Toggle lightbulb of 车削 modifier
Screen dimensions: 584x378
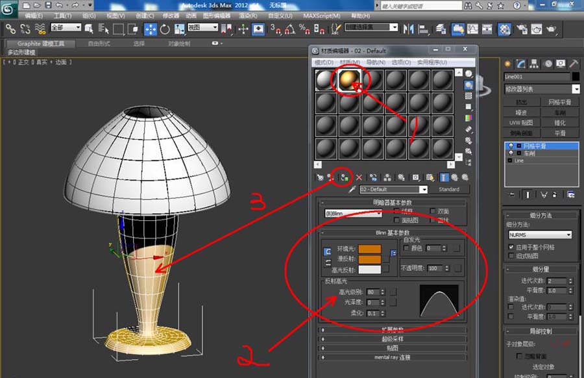point(511,153)
